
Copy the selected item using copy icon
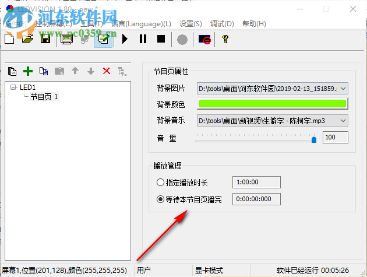point(44,71)
